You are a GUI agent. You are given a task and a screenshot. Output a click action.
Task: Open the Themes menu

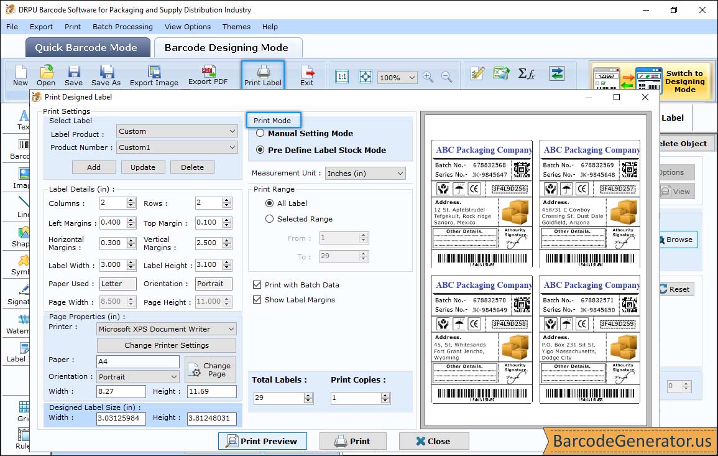pyautogui.click(x=236, y=27)
